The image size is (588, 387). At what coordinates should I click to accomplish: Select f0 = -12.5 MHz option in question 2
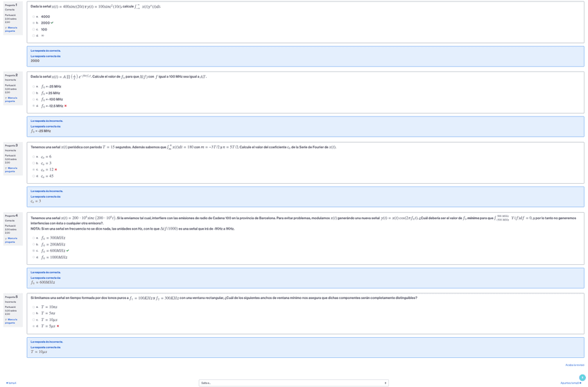(x=33, y=105)
